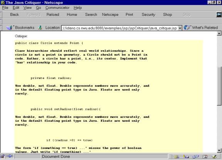Screen dimensions: 222x160
Task: Open Navigator from component bar icon
Action: click(x=177, y=157)
